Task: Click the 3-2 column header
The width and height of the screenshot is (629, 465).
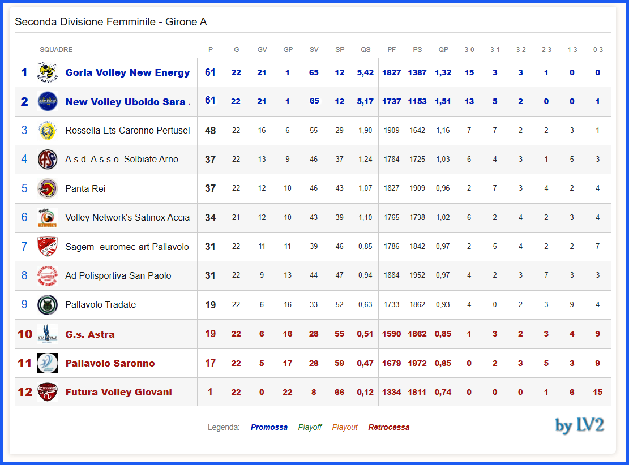Action: coord(521,50)
